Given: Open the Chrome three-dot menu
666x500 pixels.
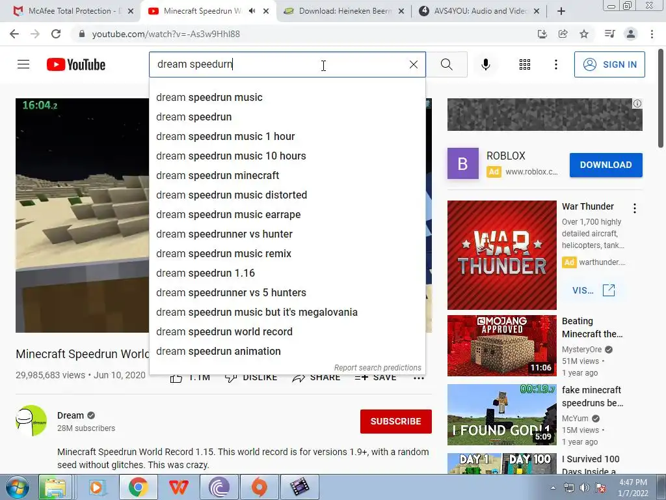Looking at the screenshot, I should [652, 34].
